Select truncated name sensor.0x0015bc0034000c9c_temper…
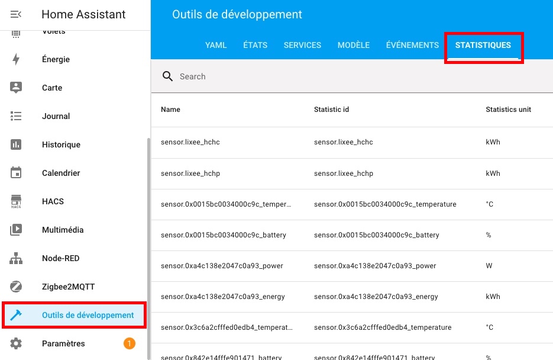 (x=226, y=204)
